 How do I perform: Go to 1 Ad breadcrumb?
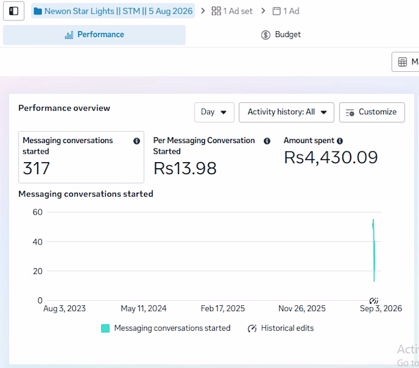click(x=286, y=11)
